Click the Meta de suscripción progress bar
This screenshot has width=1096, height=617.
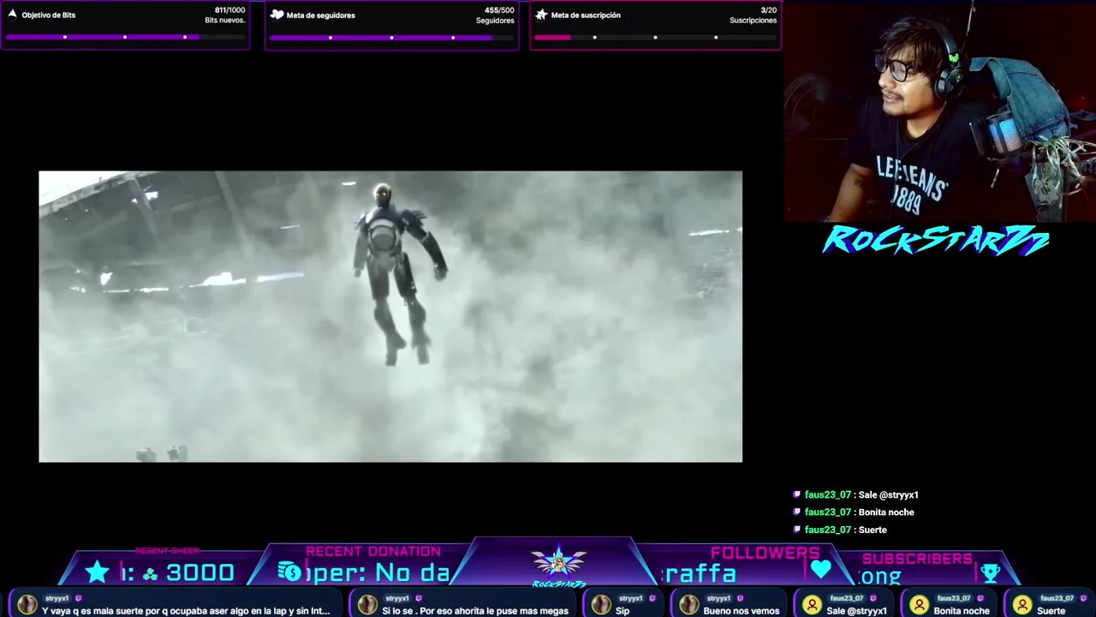click(x=655, y=37)
